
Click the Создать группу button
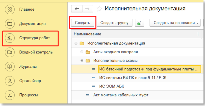coord(114,23)
